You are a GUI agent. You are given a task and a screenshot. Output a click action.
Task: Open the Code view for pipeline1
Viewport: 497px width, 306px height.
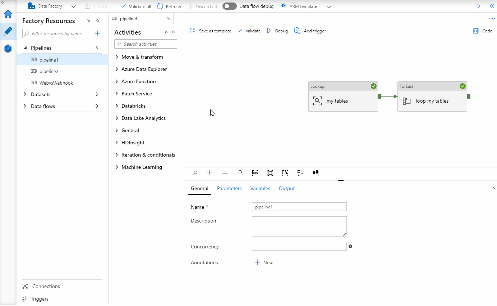point(482,31)
